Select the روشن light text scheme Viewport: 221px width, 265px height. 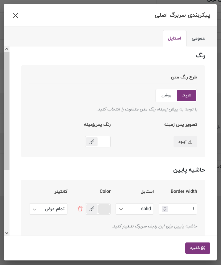[166, 95]
